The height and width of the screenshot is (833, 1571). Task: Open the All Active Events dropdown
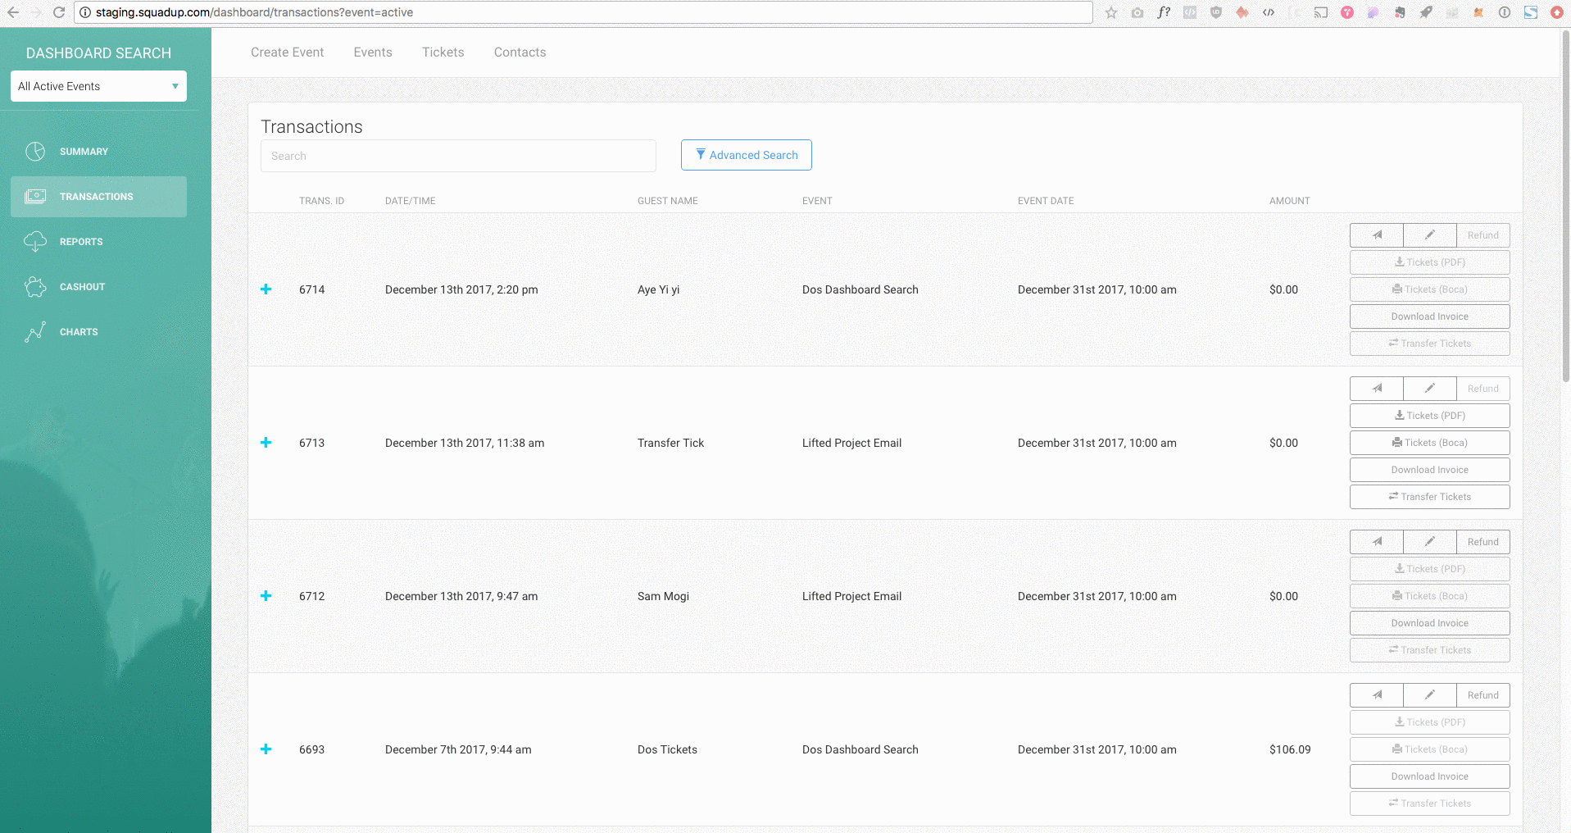click(98, 86)
